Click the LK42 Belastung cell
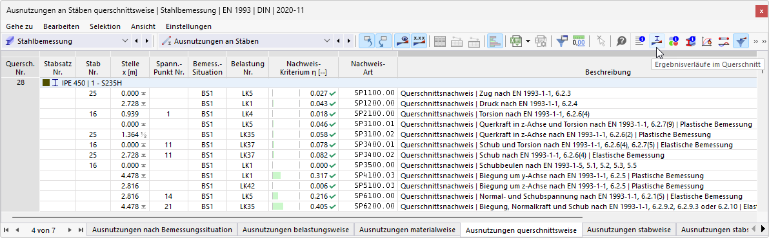The image size is (769, 238). (248, 186)
